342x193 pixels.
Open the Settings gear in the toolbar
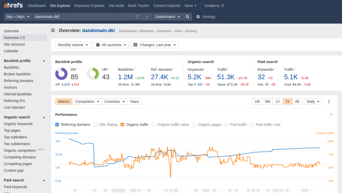click(199, 16)
